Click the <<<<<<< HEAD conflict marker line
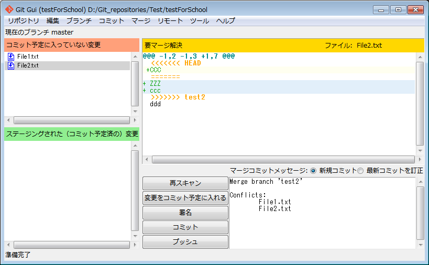The width and height of the screenshot is (429, 265). 175,63
